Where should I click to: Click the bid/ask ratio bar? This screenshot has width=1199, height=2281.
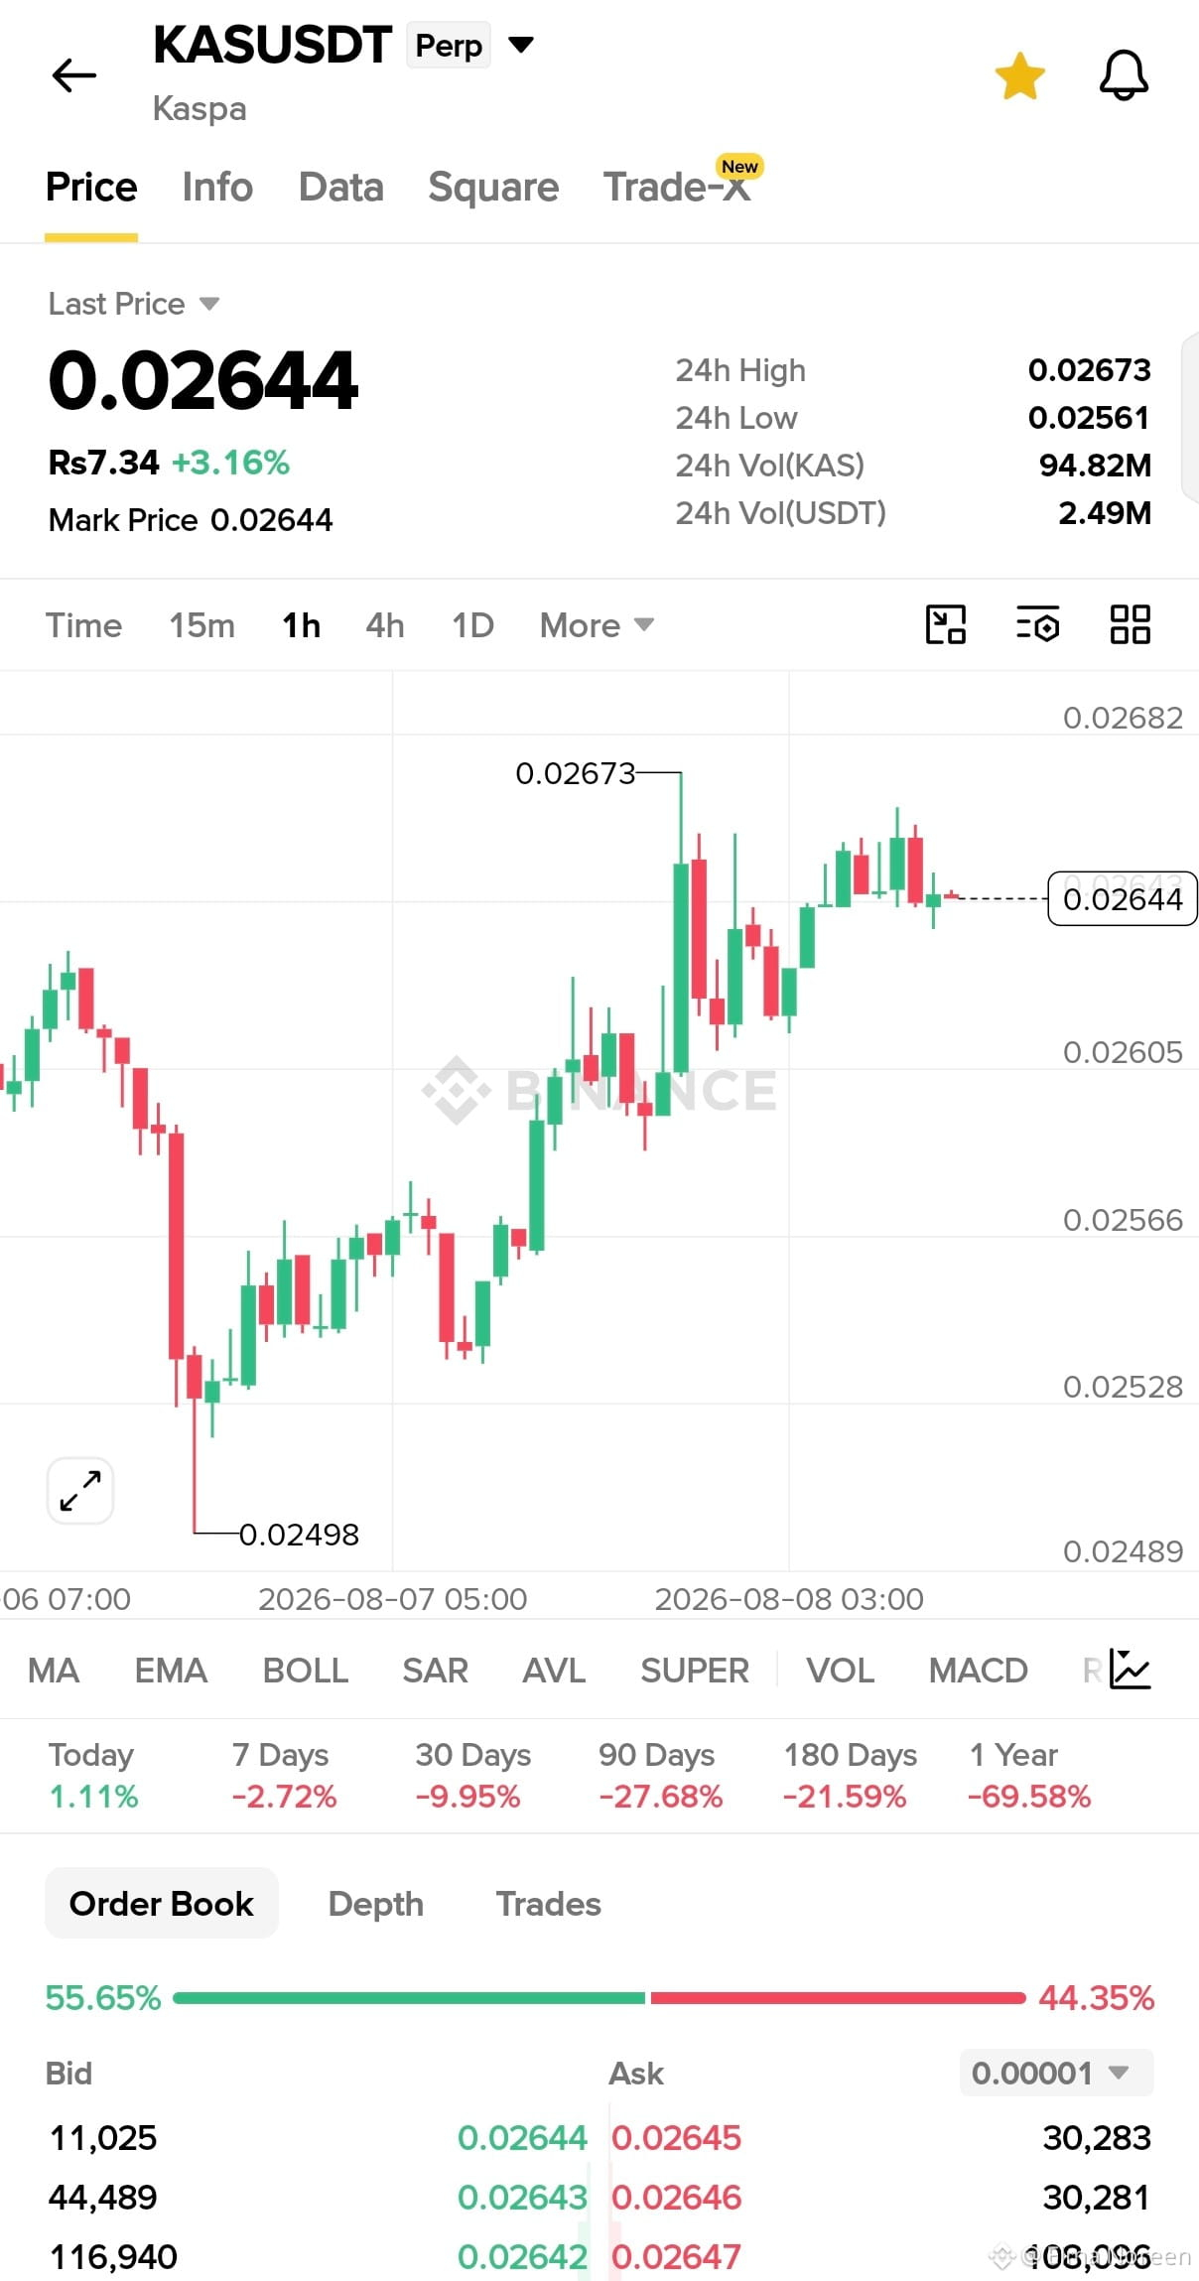click(x=599, y=1997)
